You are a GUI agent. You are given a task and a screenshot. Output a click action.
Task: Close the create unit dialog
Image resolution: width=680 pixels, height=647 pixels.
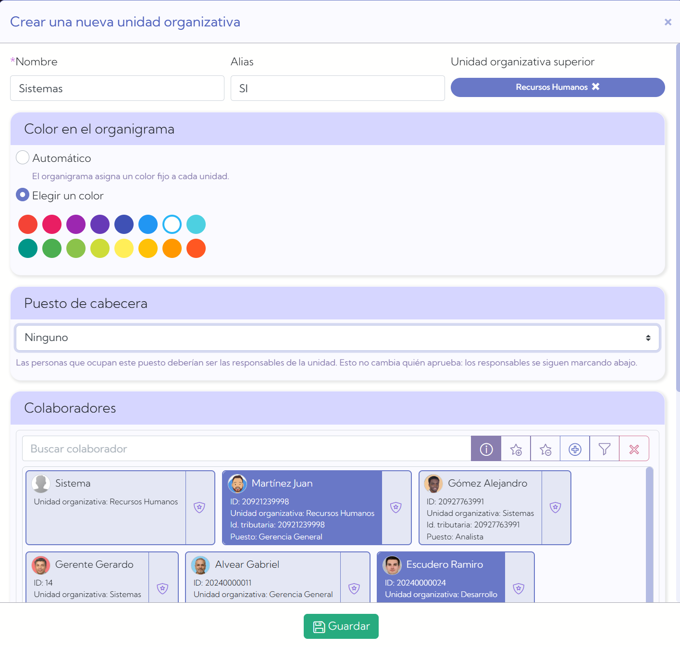(x=668, y=22)
